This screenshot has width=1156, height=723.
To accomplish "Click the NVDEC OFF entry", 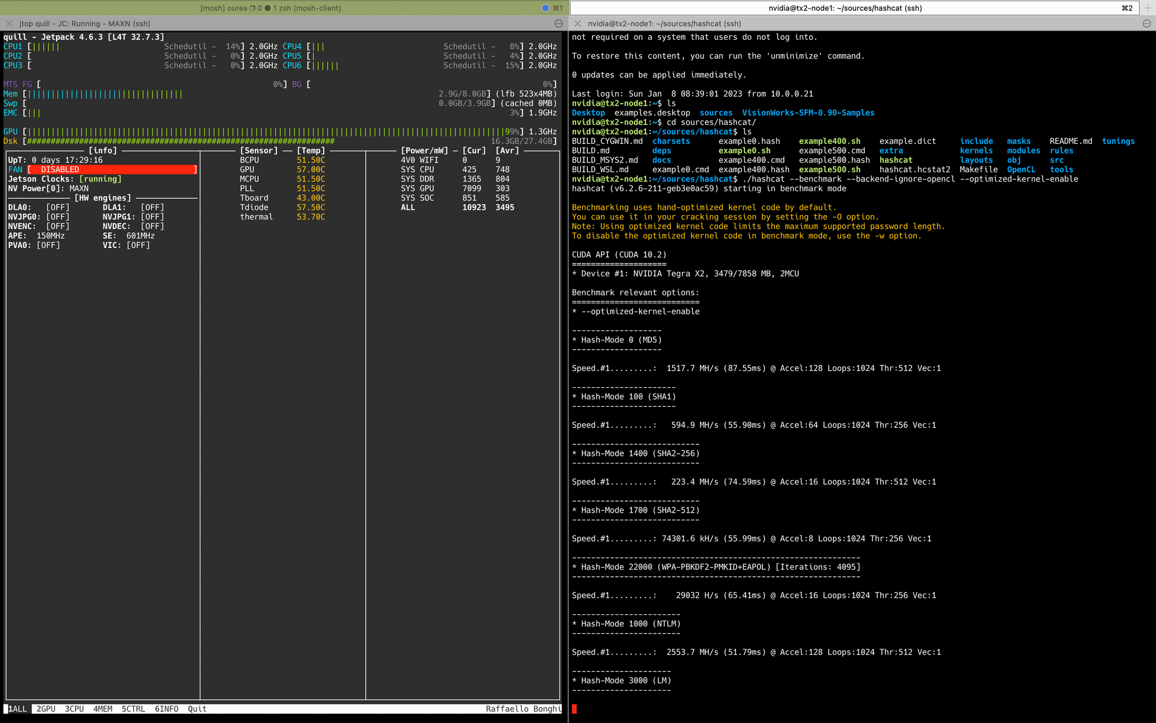I will 134,227.
